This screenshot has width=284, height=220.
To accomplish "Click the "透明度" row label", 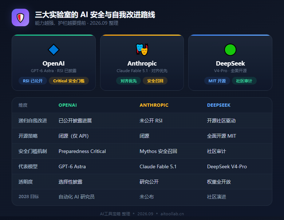I will (26, 182).
